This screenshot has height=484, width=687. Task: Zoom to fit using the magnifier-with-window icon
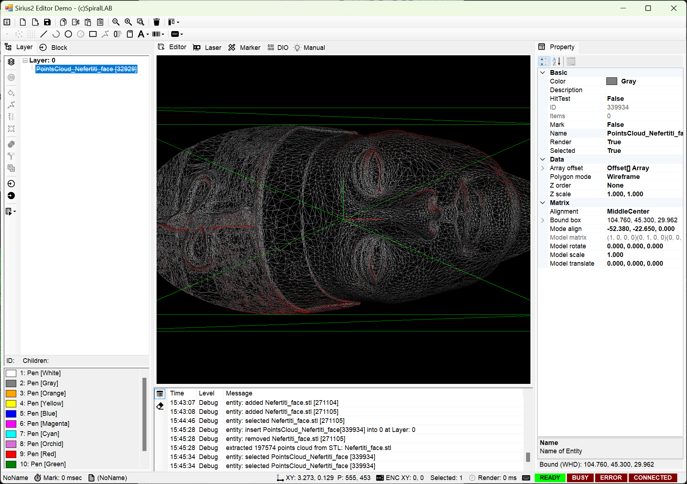click(x=141, y=22)
